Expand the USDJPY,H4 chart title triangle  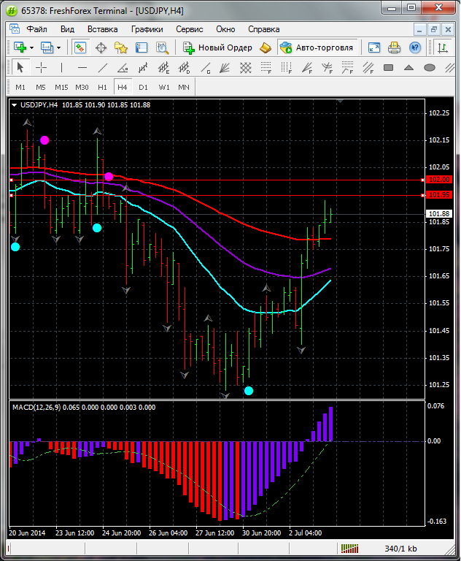click(x=15, y=105)
